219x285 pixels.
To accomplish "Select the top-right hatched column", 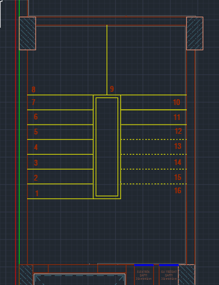I will [x=195, y=33].
